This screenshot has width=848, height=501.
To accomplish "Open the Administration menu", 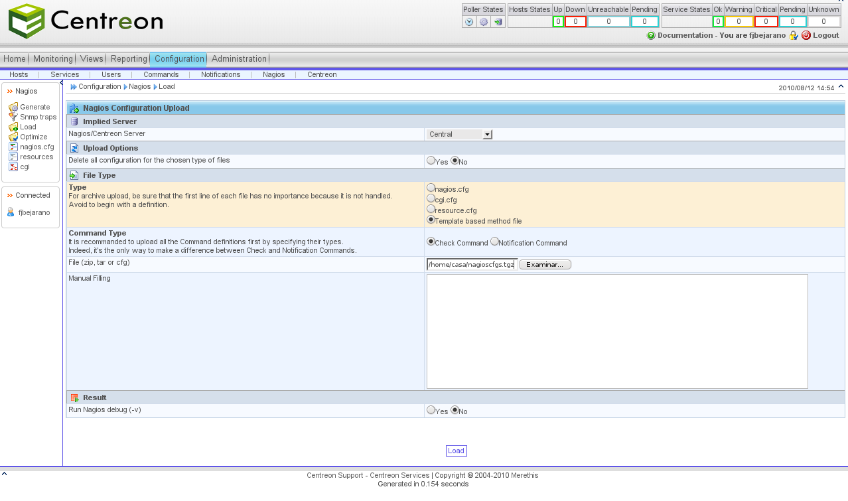I will tap(239, 59).
